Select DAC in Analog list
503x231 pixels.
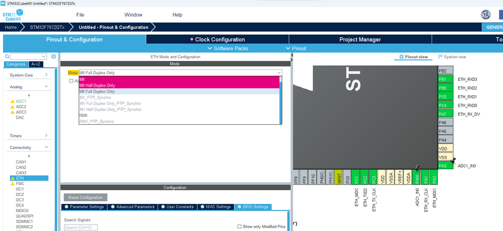coord(20,117)
